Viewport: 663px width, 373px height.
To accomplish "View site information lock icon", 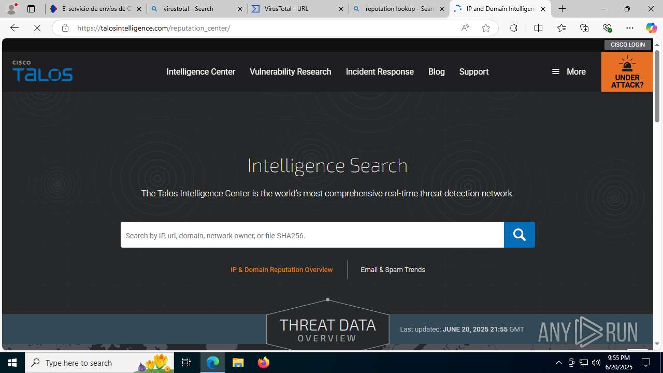I will click(x=65, y=28).
